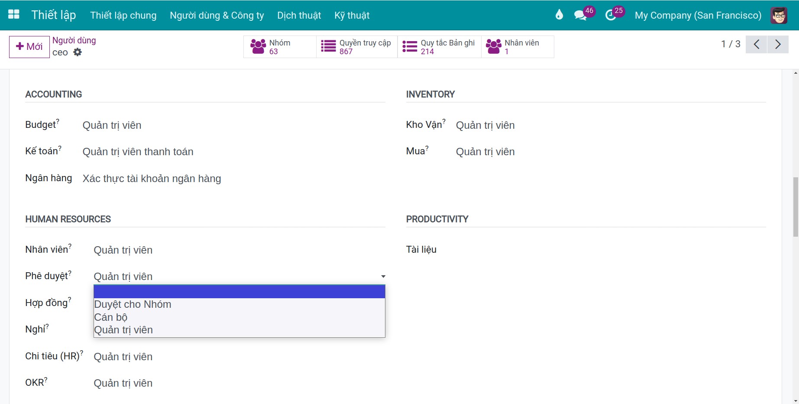
Task: Create new record with Mới button
Action: [x=29, y=47]
